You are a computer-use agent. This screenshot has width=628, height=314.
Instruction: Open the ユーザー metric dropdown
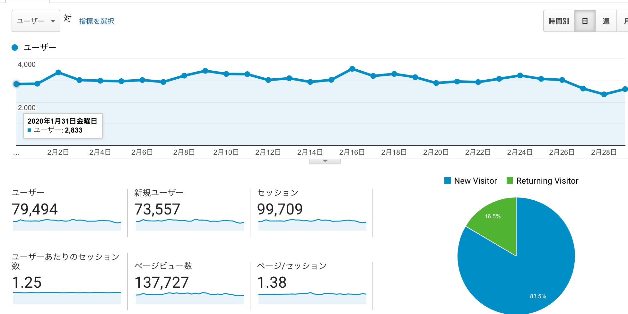[x=36, y=21]
